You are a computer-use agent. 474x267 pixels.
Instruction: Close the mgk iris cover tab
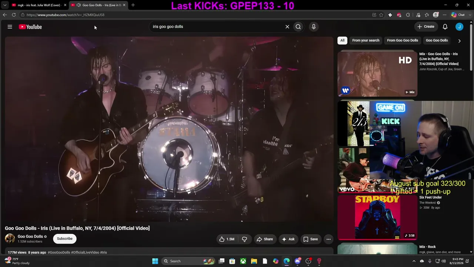[x=65, y=5]
